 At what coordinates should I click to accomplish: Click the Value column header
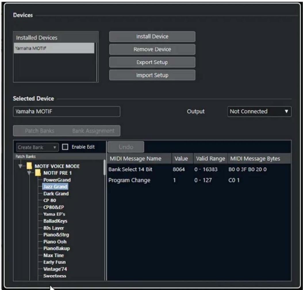coord(182,159)
